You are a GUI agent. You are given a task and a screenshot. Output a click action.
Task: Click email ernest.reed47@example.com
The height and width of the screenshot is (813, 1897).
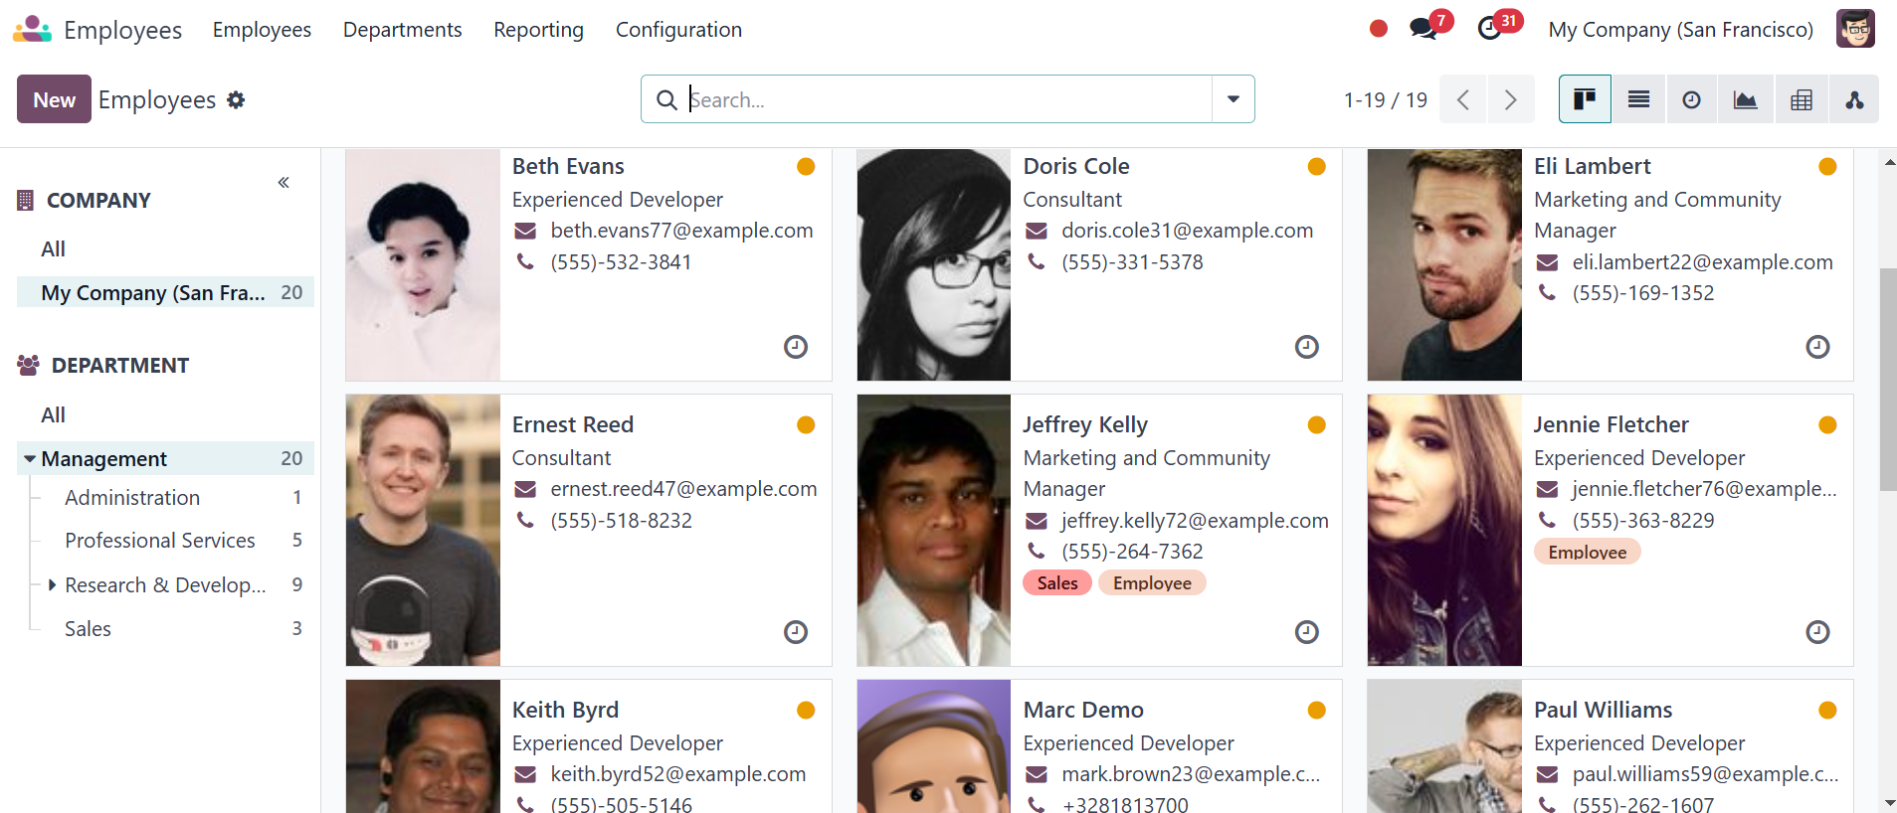(x=683, y=489)
